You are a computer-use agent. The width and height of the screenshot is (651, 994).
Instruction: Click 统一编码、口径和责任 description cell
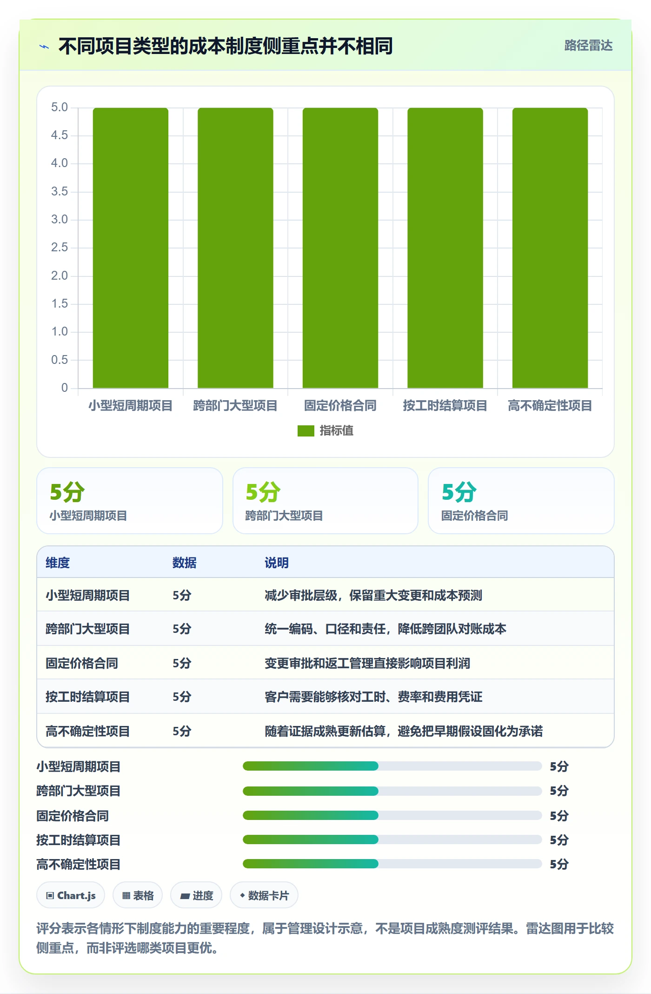(x=385, y=629)
